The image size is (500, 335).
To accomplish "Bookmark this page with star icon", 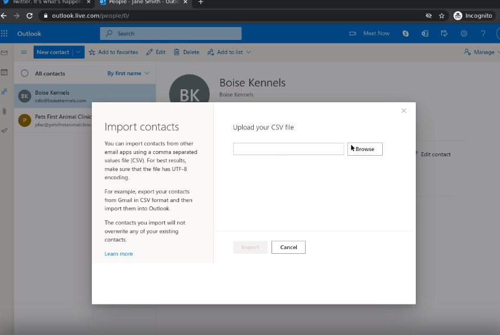I will point(442,16).
